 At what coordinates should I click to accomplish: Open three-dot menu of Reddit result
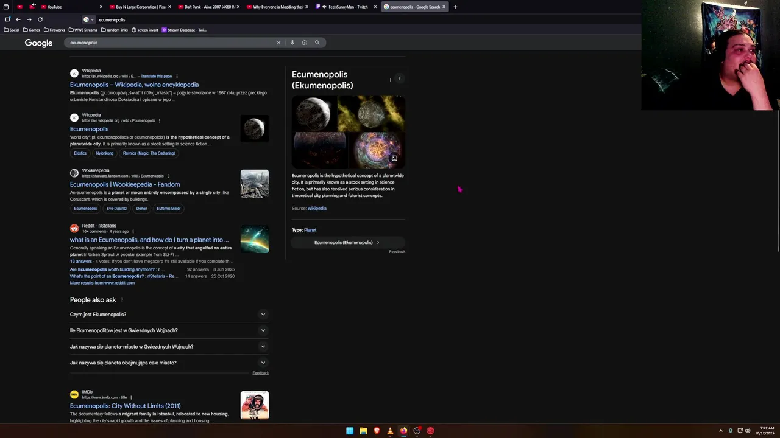(x=133, y=231)
